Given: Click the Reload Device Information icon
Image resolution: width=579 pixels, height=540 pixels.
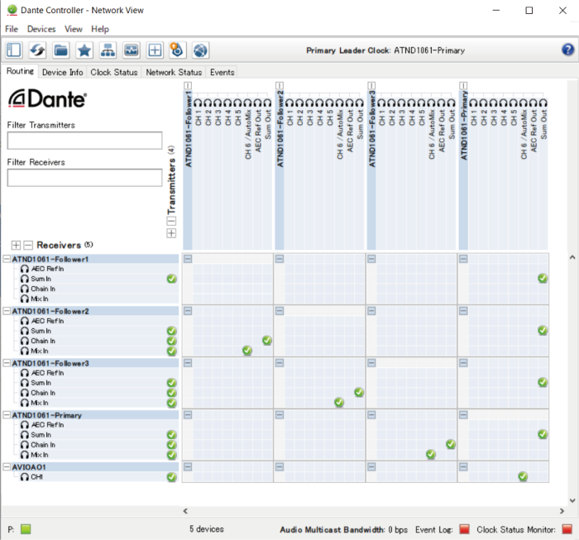Looking at the screenshot, I should pyautogui.click(x=38, y=50).
